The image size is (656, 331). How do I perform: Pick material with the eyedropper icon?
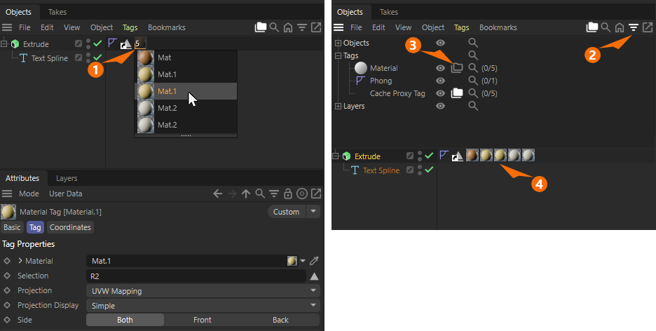pos(314,261)
